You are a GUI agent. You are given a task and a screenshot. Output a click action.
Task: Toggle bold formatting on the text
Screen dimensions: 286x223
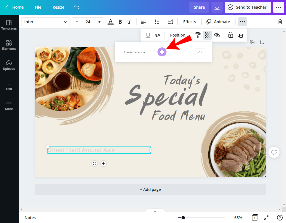pos(120,21)
